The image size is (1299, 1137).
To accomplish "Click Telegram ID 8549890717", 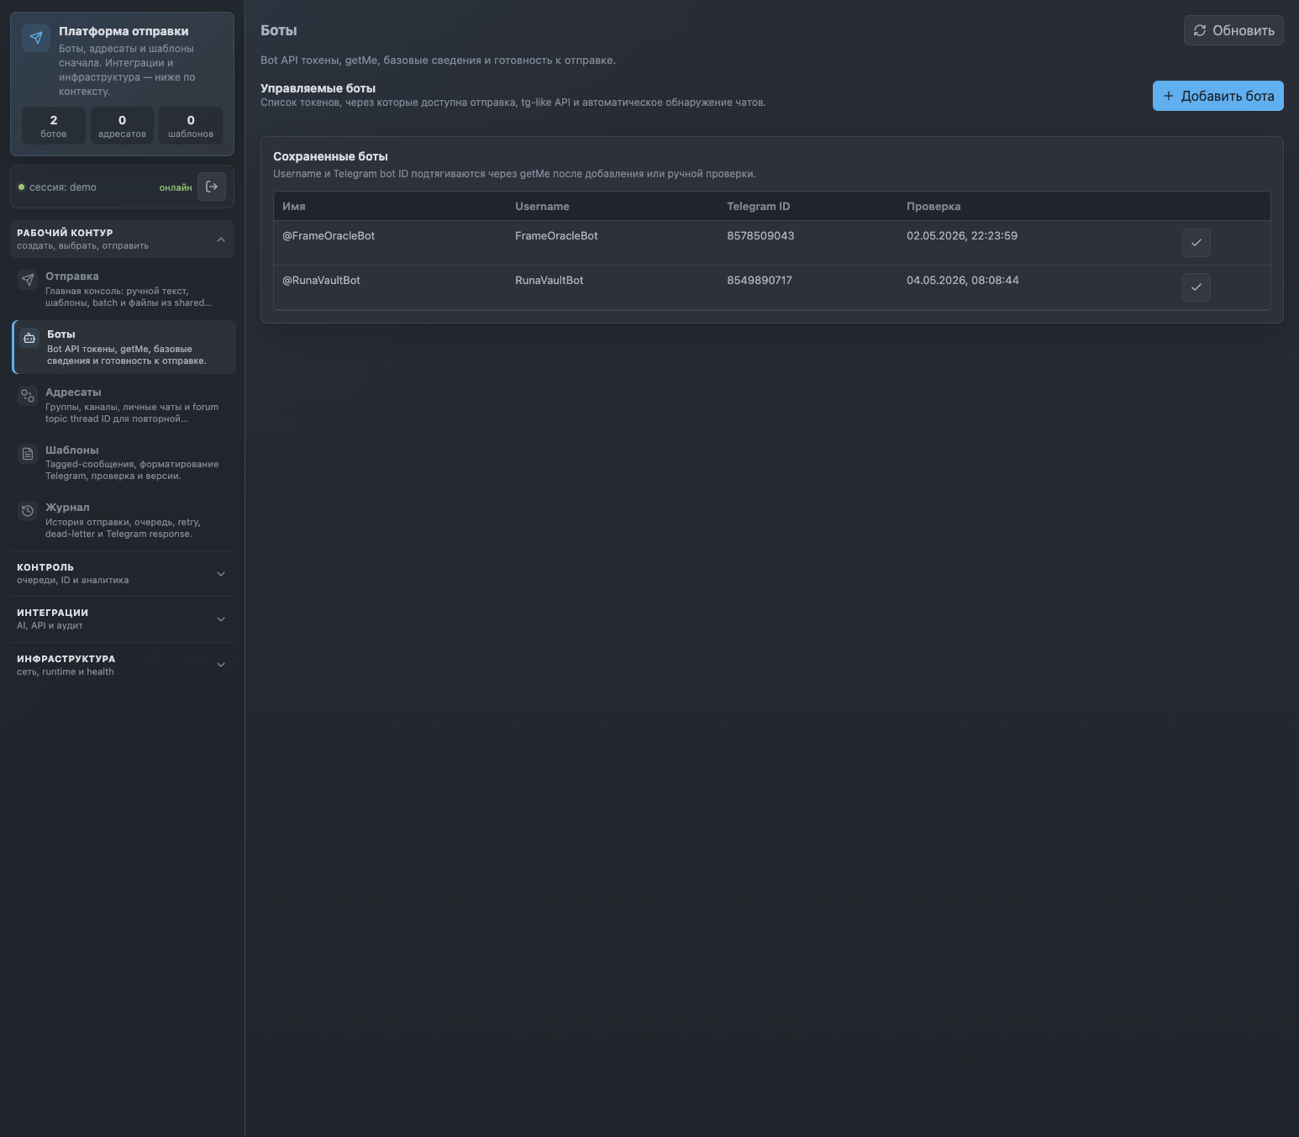I will click(x=760, y=281).
